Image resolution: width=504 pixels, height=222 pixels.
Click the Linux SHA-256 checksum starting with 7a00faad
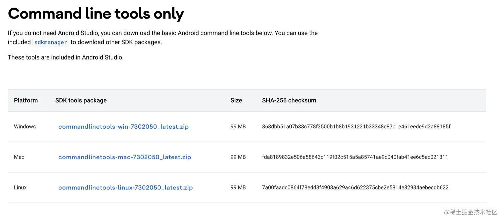355,188
